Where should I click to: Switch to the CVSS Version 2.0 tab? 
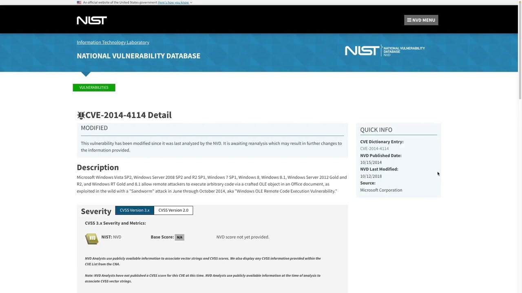click(173, 210)
